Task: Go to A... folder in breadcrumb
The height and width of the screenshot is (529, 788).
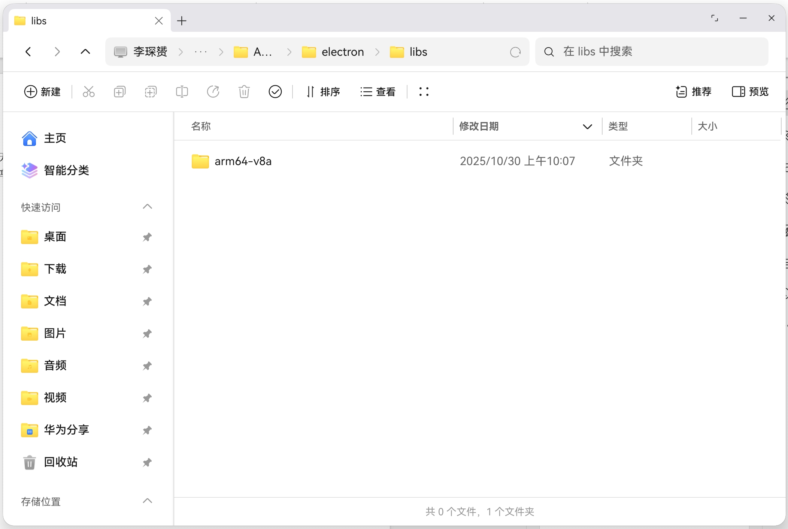Action: [x=253, y=52]
